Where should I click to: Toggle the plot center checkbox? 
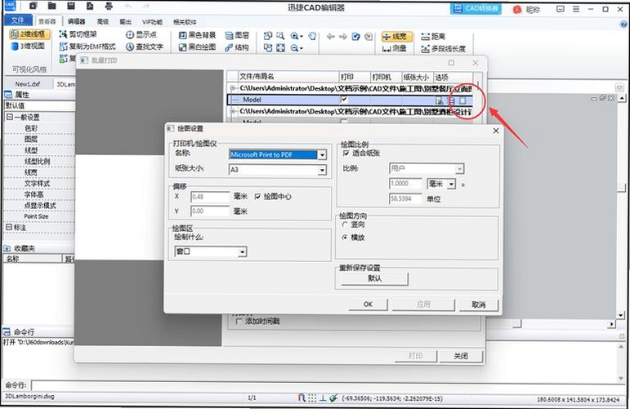click(257, 196)
